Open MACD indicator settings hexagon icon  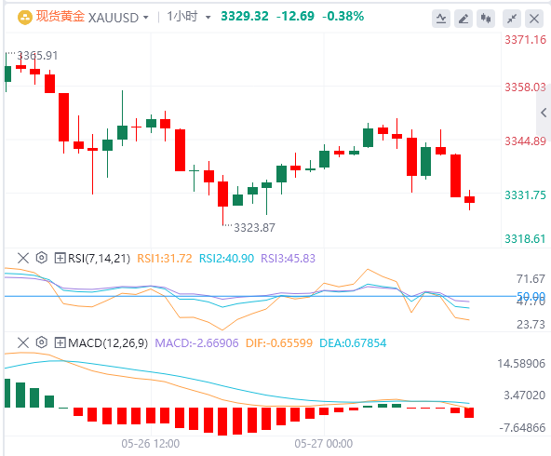[x=42, y=342]
